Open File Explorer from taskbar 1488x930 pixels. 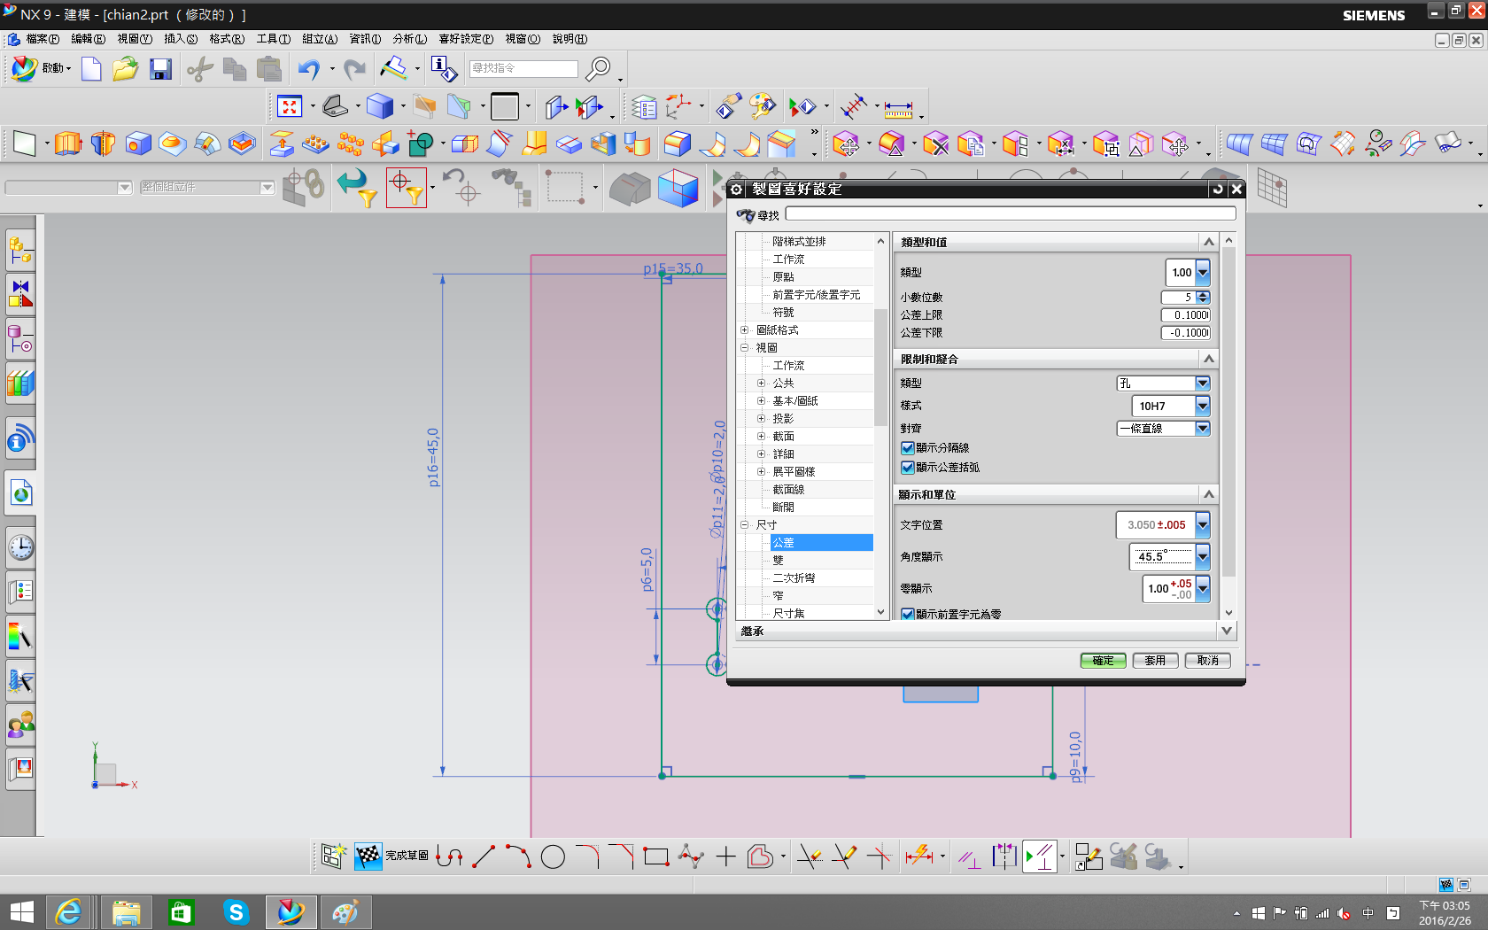point(126,912)
